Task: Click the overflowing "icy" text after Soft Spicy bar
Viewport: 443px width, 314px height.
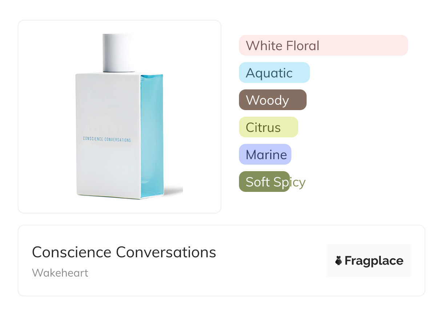Action: 298,182
